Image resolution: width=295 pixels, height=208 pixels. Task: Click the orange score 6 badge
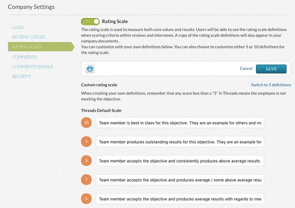coord(86,199)
